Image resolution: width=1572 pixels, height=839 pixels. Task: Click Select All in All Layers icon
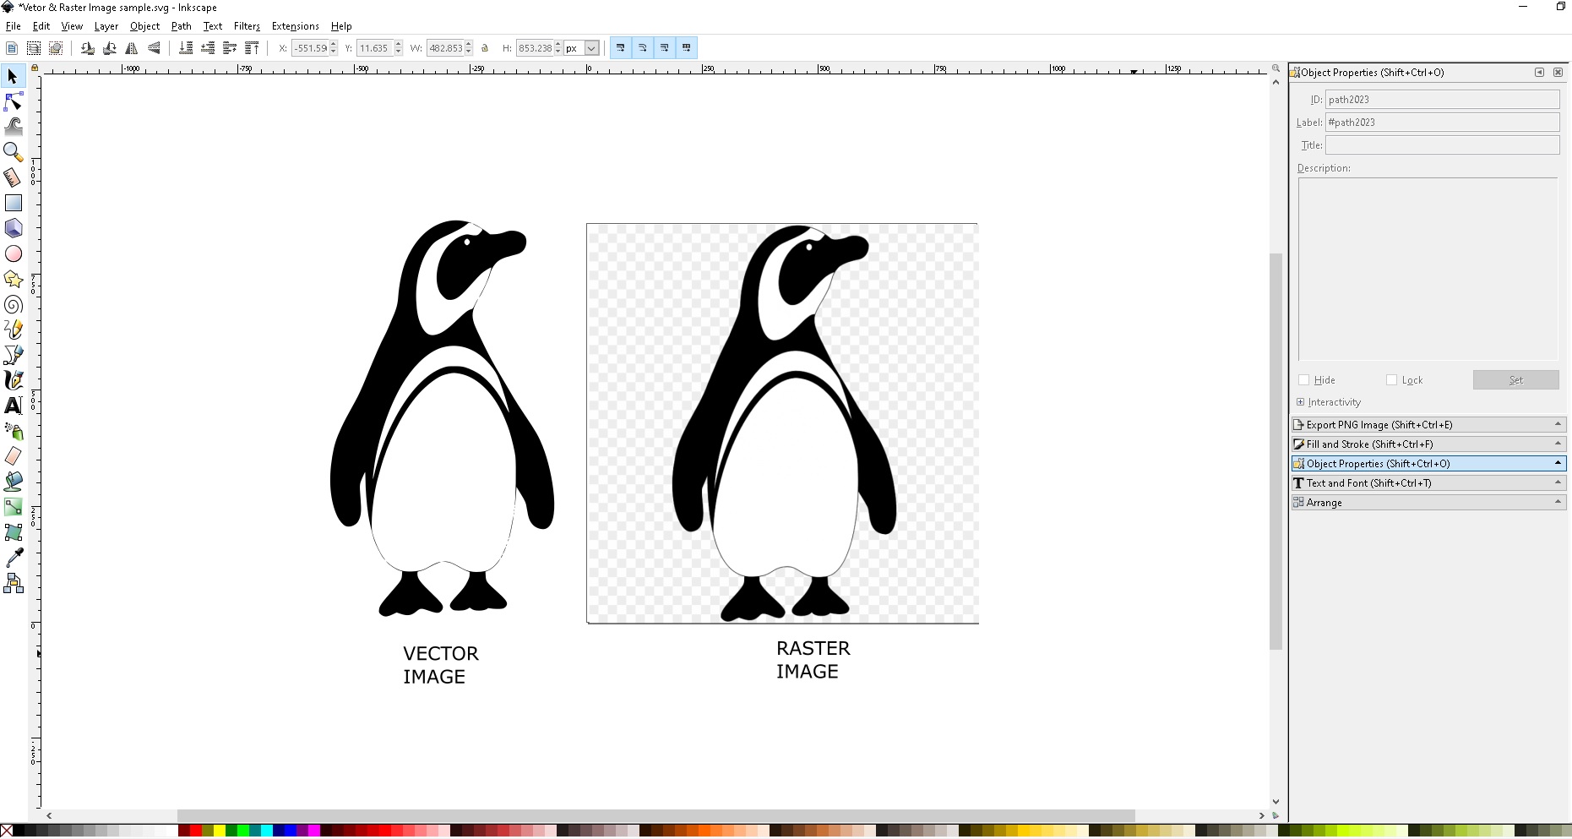(34, 48)
